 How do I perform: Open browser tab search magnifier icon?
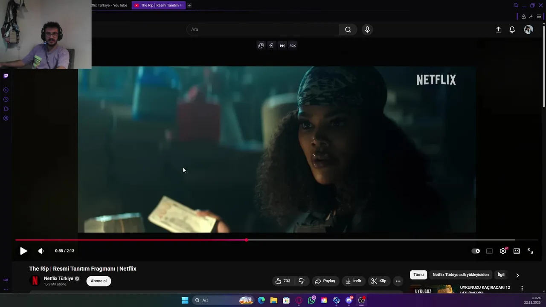click(516, 5)
